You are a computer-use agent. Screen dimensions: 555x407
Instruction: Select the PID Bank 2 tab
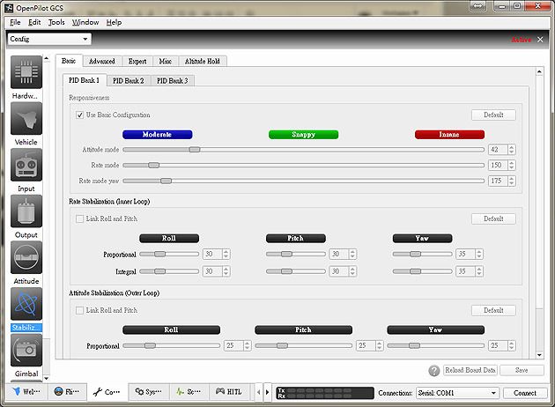[x=129, y=81]
